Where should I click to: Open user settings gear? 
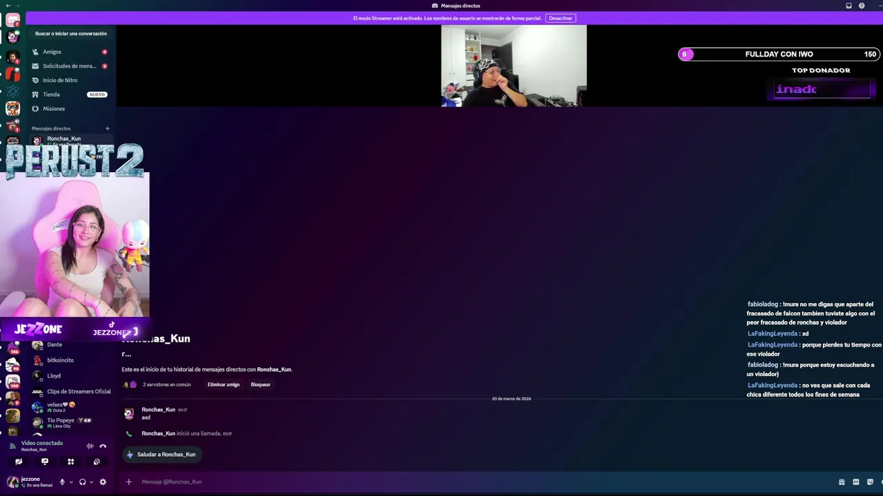click(x=103, y=482)
